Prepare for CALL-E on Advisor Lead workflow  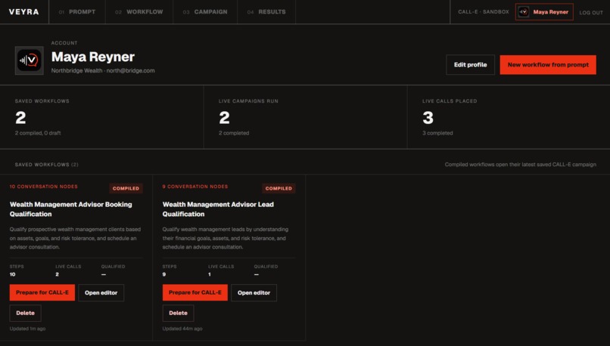coord(195,292)
